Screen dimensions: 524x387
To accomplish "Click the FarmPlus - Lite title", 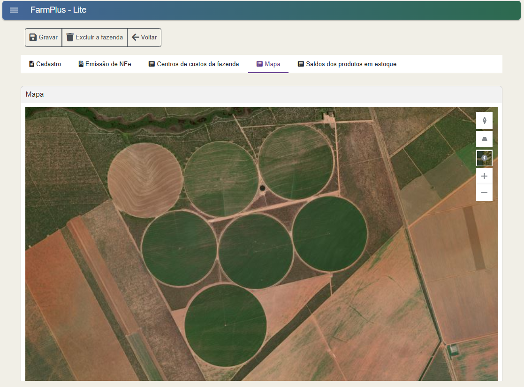I will pos(58,10).
